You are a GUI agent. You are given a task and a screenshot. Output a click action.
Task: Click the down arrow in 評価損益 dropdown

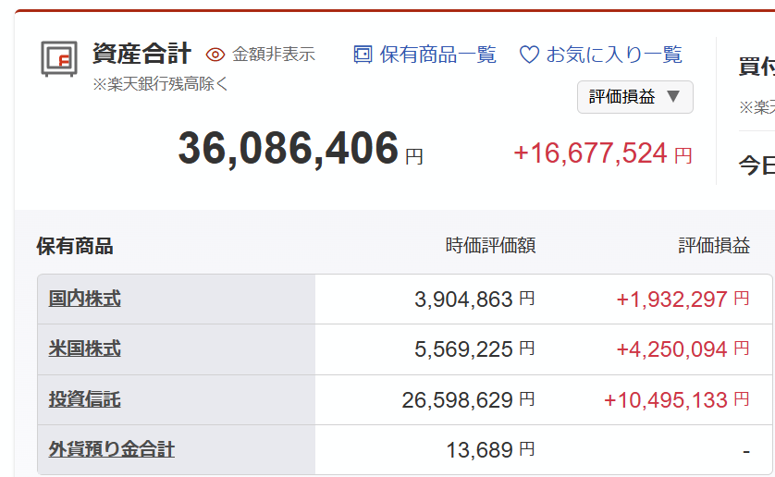click(x=673, y=96)
